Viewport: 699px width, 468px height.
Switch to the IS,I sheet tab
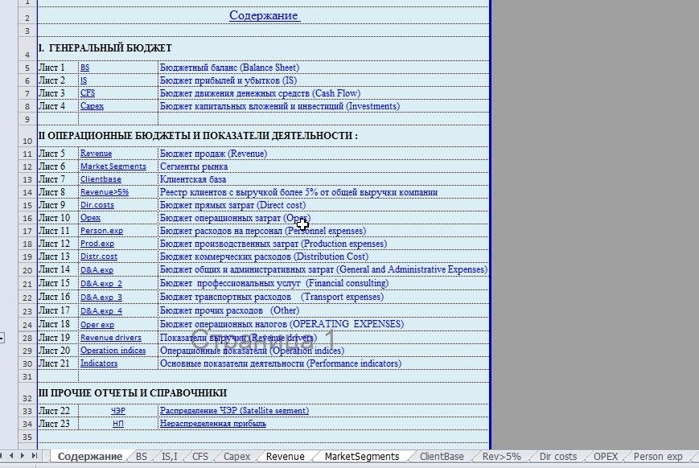click(170, 457)
